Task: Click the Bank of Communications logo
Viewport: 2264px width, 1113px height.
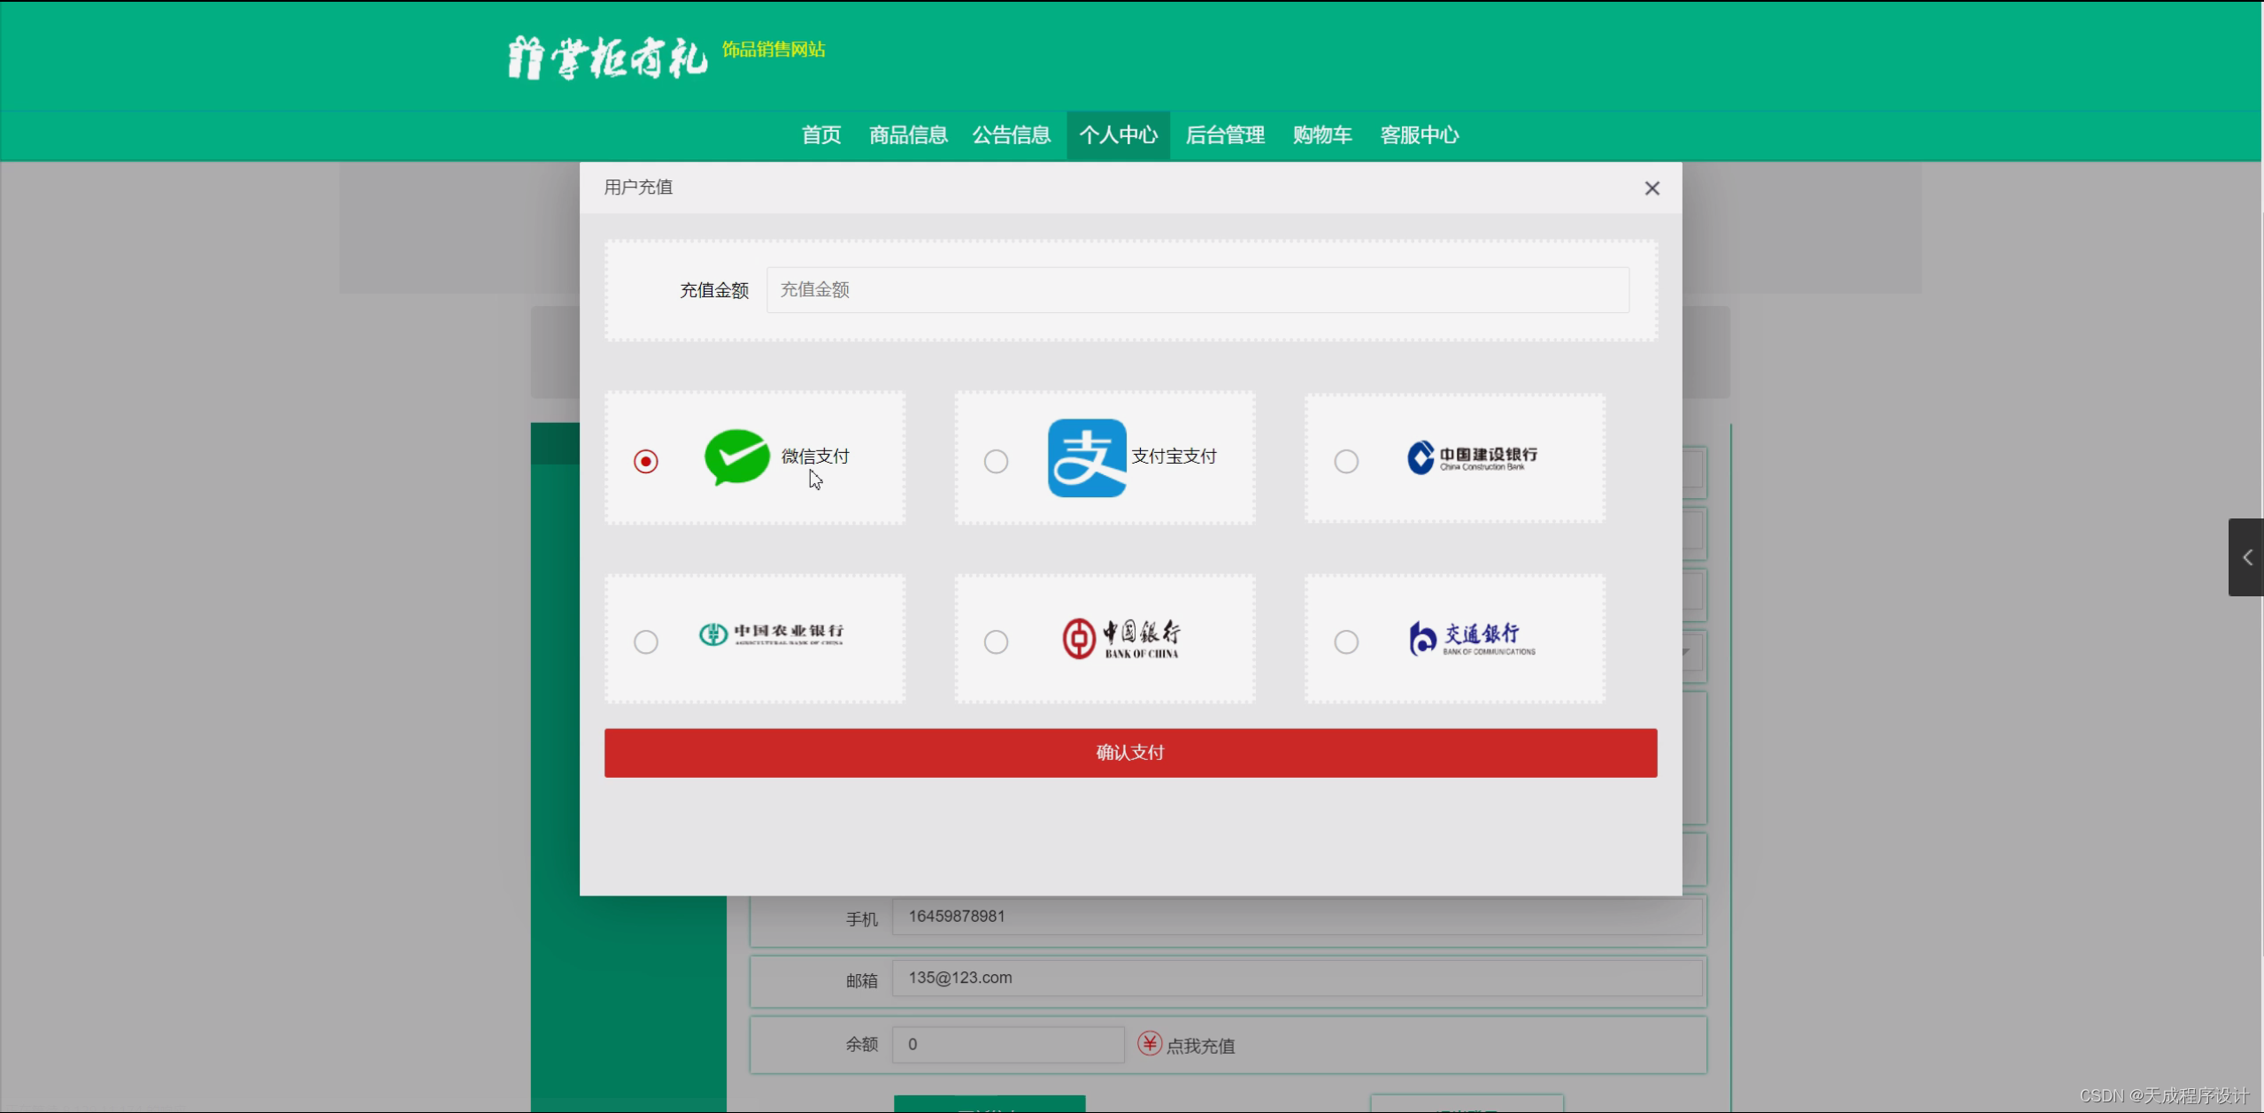Action: [1471, 638]
